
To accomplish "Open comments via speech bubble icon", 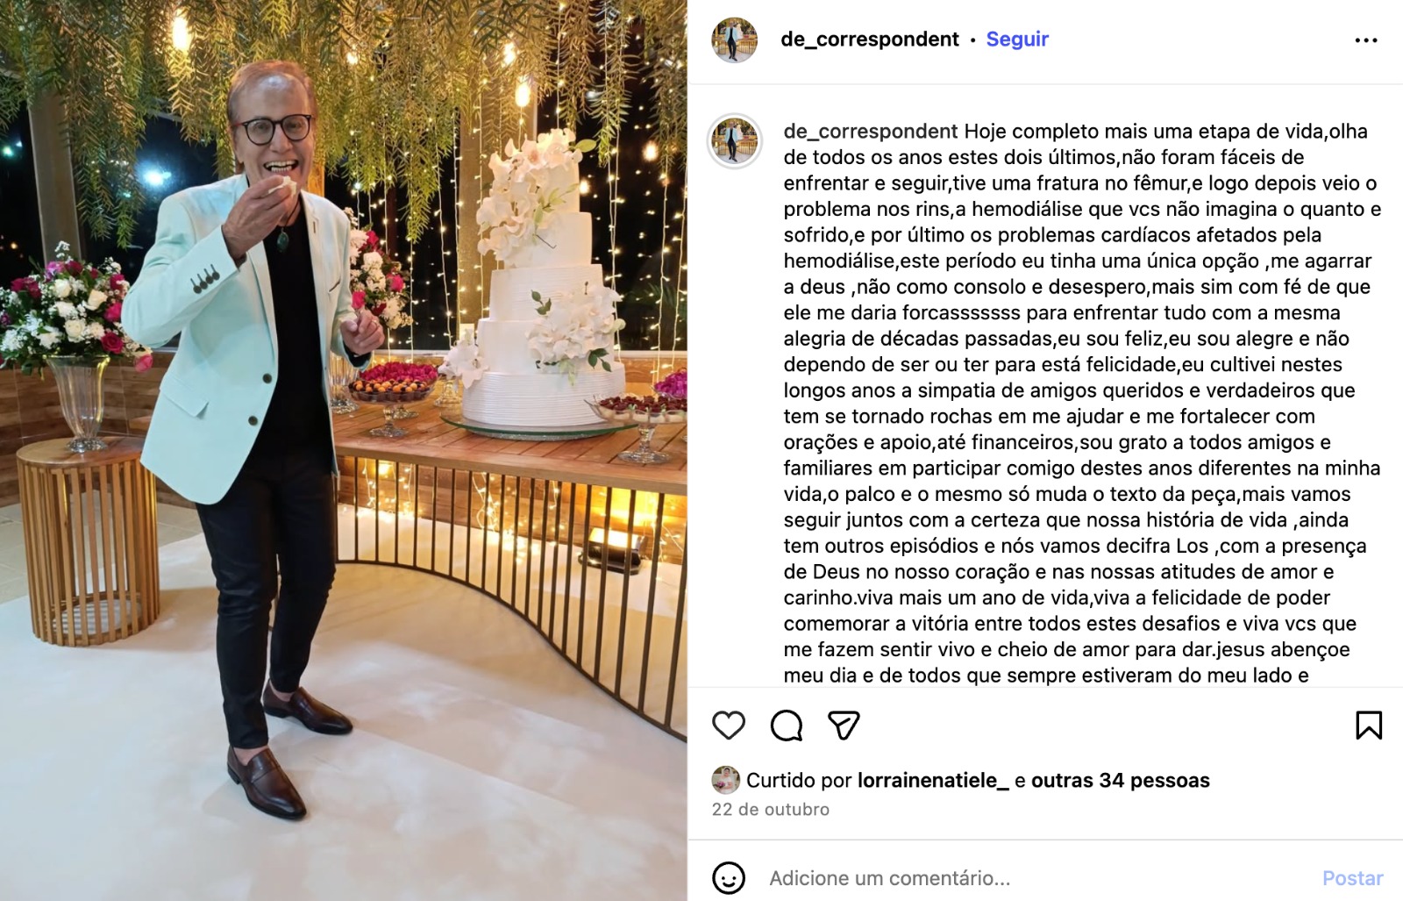I will [787, 726].
